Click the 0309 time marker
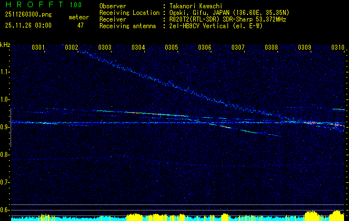Viewport: 349px width, 221px height. click(x=305, y=47)
